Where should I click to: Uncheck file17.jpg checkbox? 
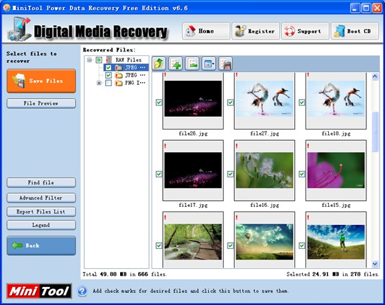pyautogui.click(x=159, y=174)
